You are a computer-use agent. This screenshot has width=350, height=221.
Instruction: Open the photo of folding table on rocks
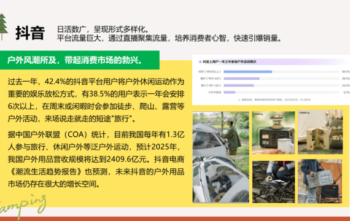[x=273, y=182]
